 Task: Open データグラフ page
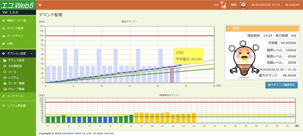pos(15,36)
